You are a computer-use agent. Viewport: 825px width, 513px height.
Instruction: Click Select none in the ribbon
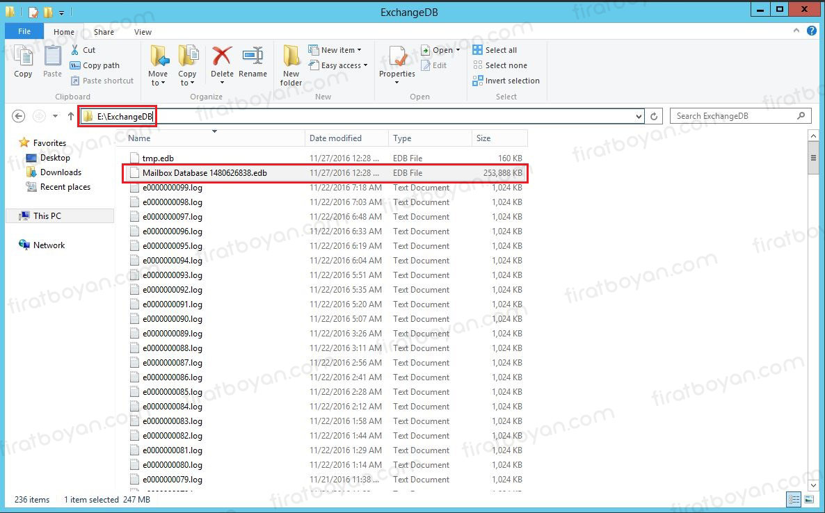(500, 65)
